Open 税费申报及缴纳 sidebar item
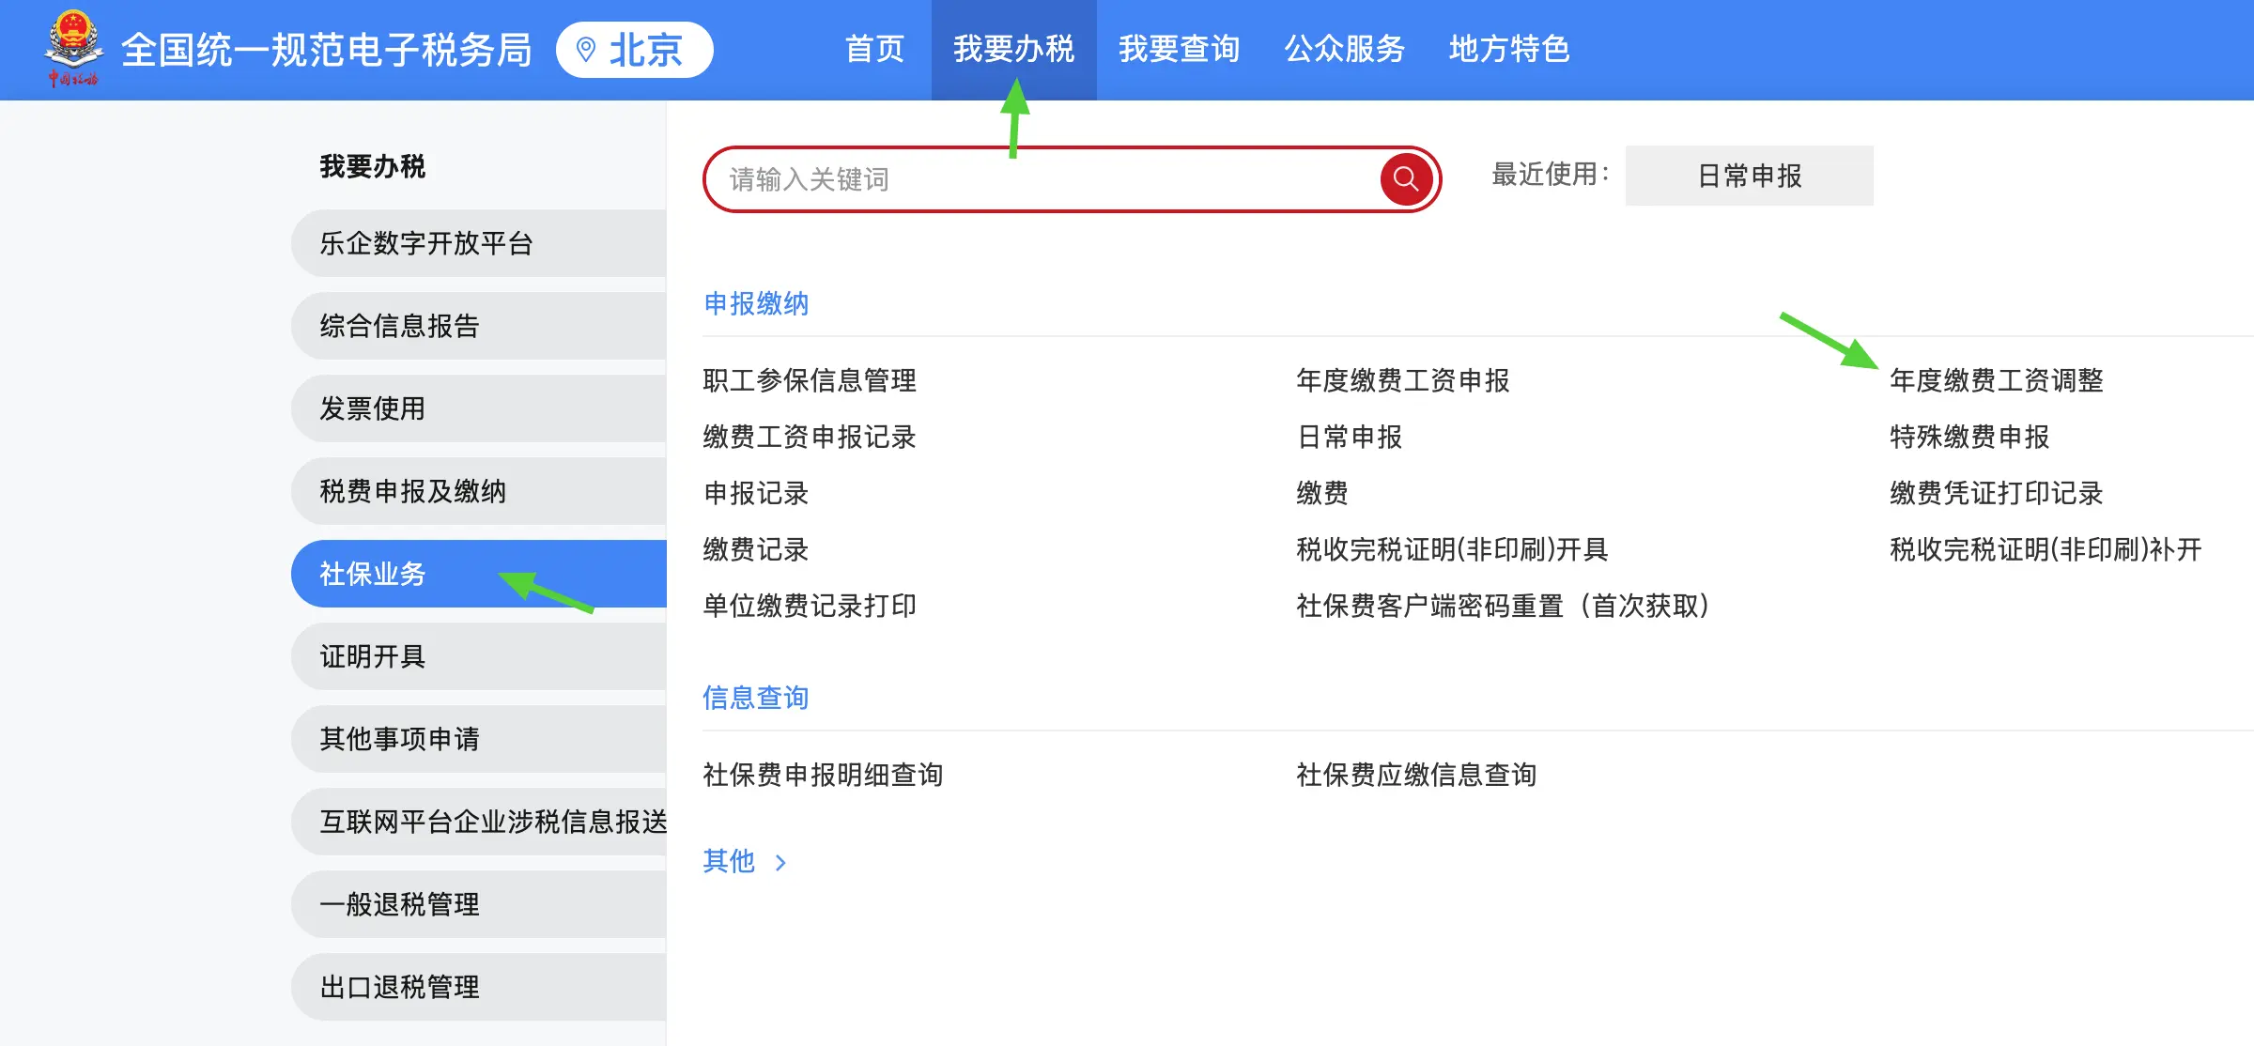Screen dimensions: 2254x1046 tap(479, 491)
